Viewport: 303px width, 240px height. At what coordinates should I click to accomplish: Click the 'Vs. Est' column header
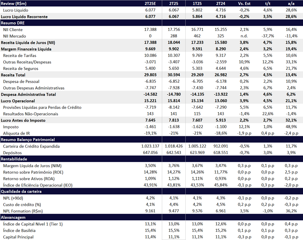[x=244, y=4]
